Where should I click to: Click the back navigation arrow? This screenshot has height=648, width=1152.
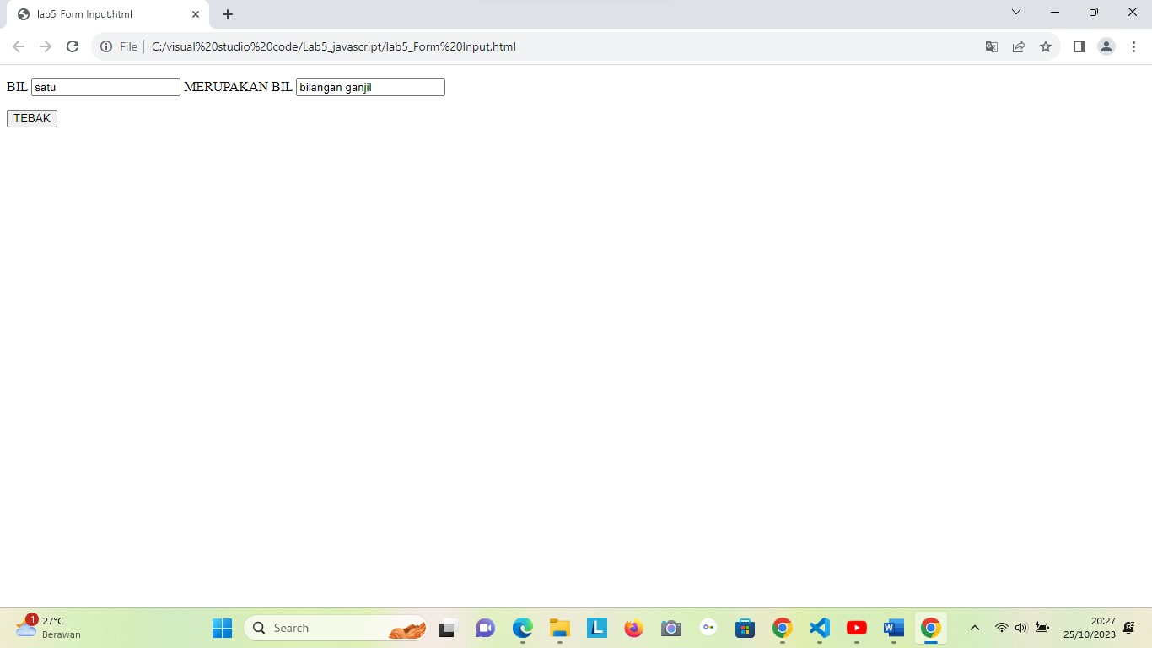pos(18,46)
